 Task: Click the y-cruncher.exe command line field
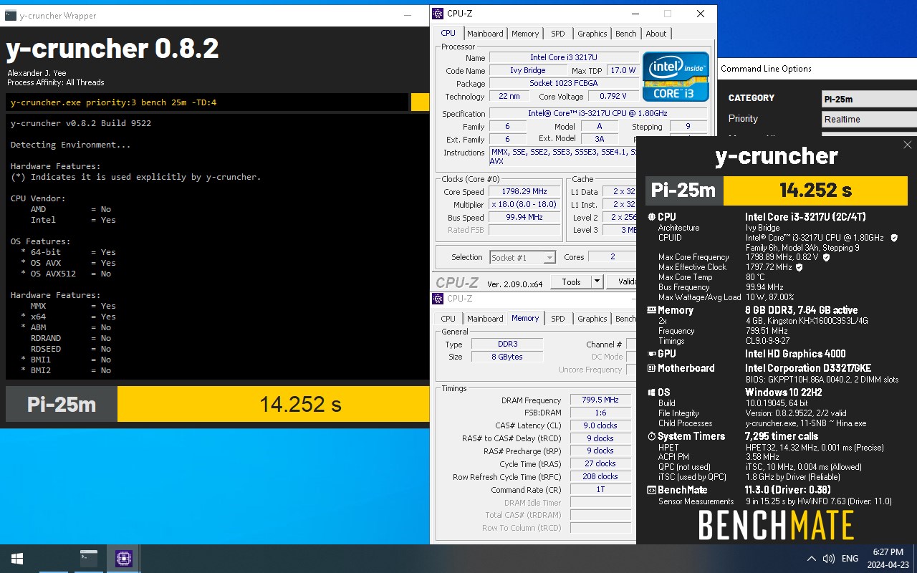[x=207, y=102]
